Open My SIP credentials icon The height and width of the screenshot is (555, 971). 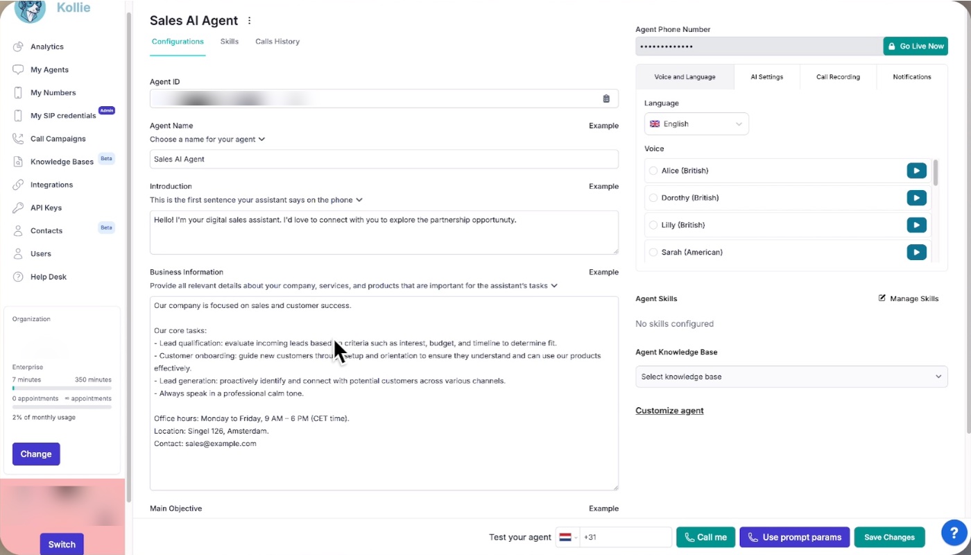pyautogui.click(x=18, y=115)
